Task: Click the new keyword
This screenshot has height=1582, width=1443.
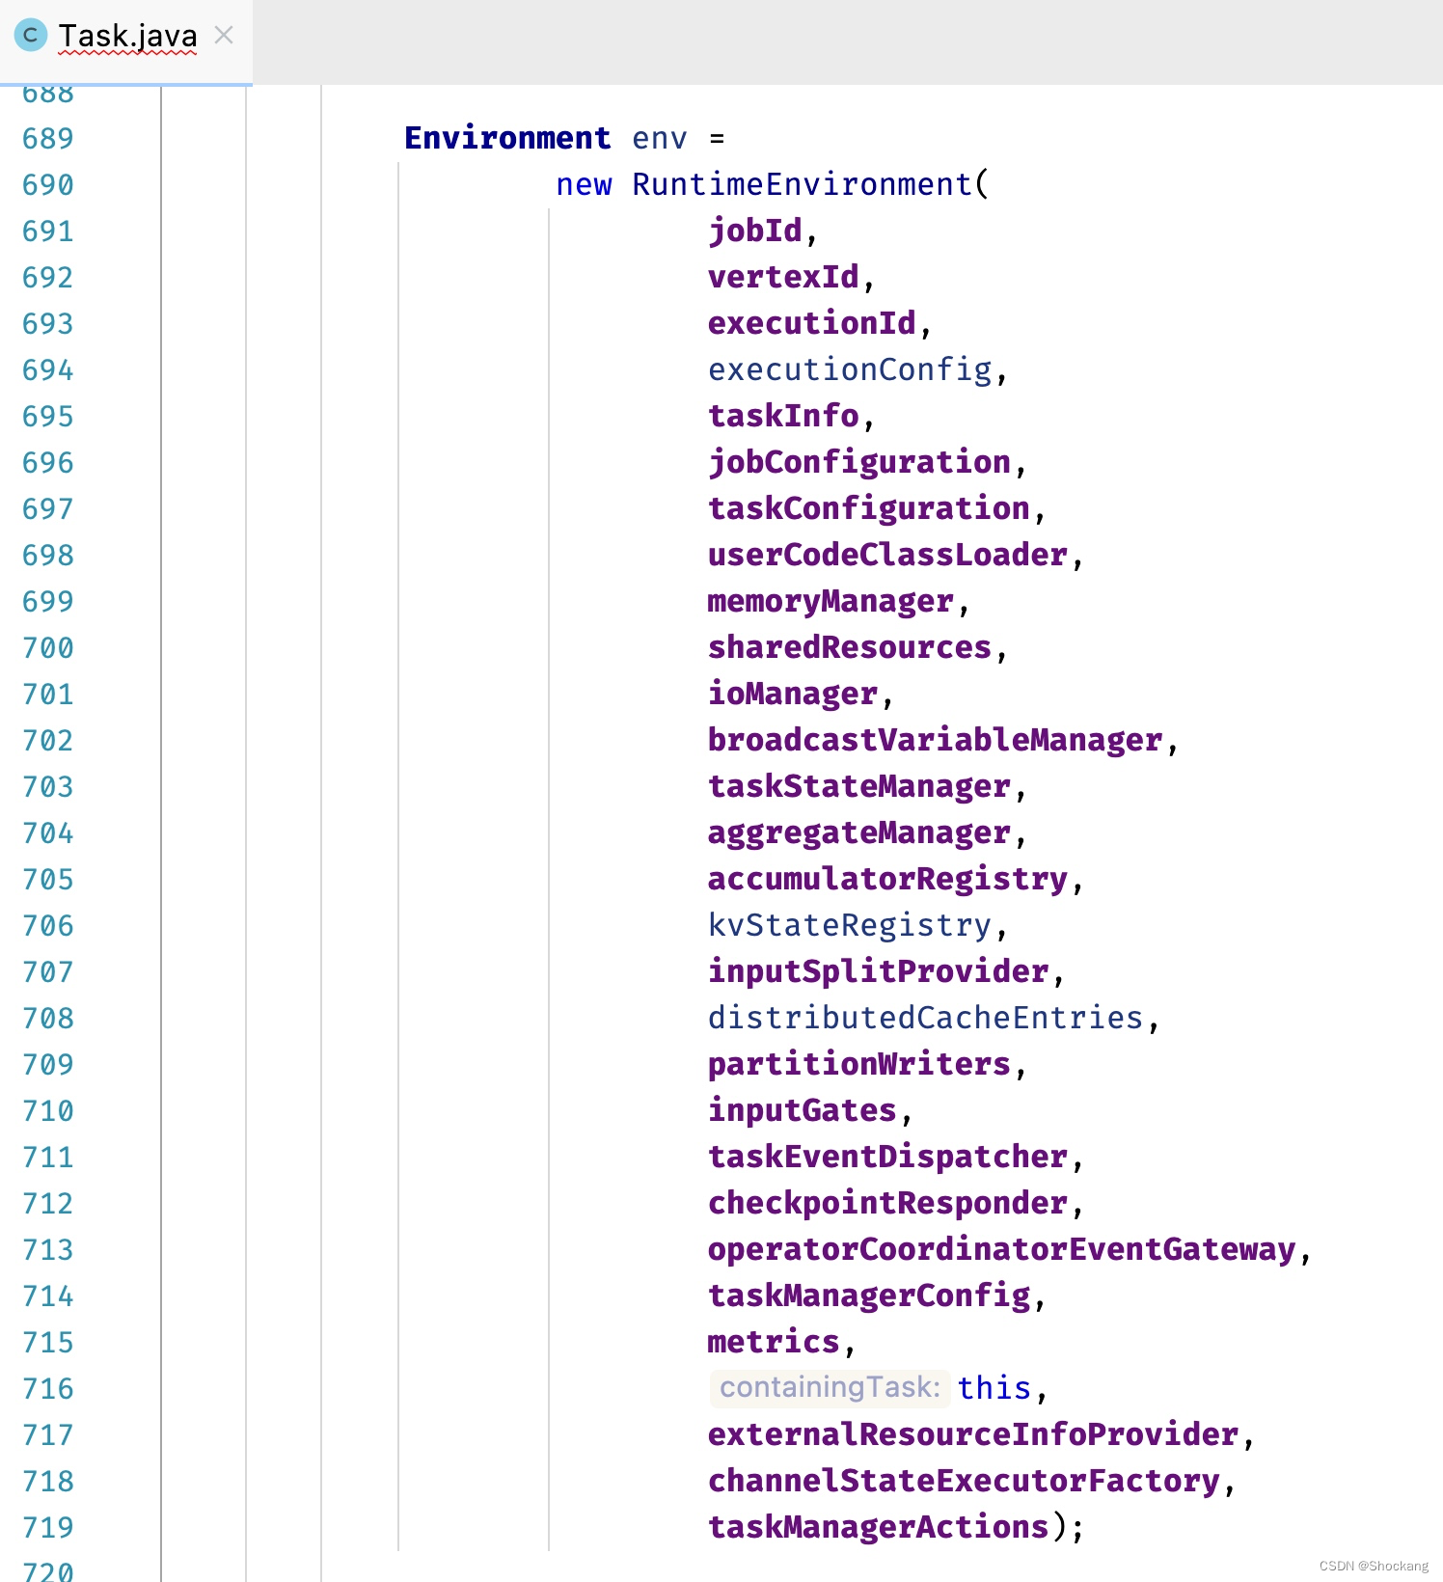Action: tap(584, 185)
